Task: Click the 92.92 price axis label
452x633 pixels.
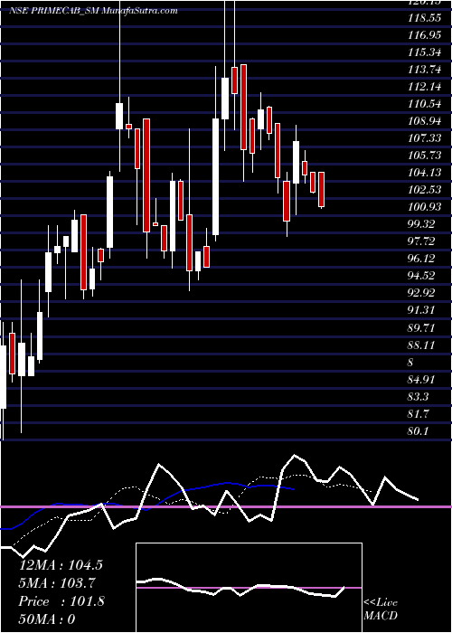Action: (x=421, y=293)
